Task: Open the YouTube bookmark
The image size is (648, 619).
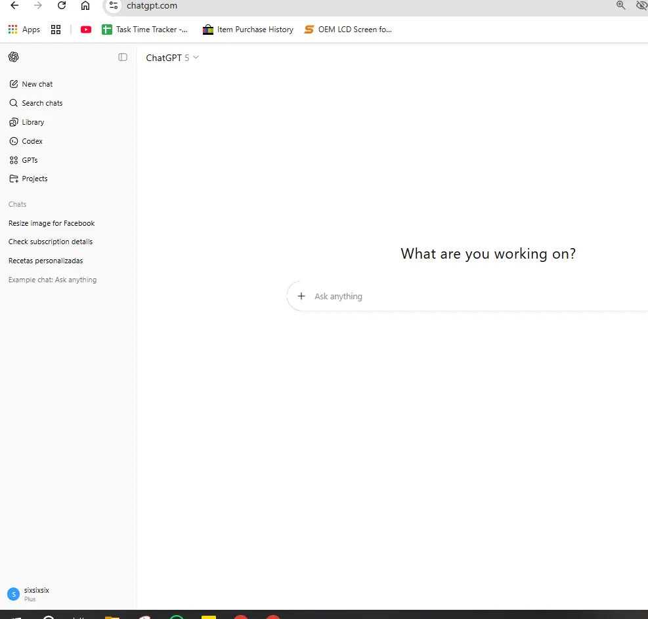Action: coord(86,30)
